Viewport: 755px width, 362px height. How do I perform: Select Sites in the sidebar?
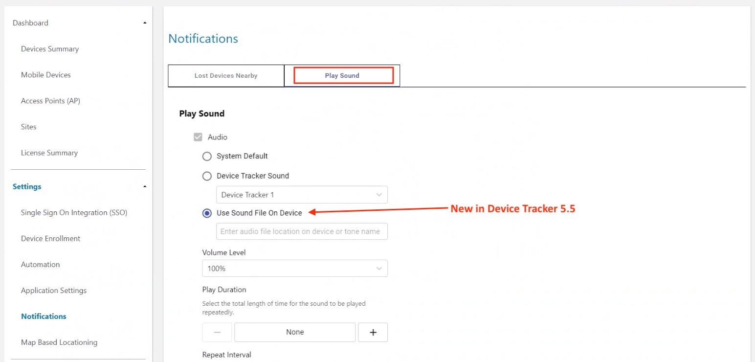29,127
